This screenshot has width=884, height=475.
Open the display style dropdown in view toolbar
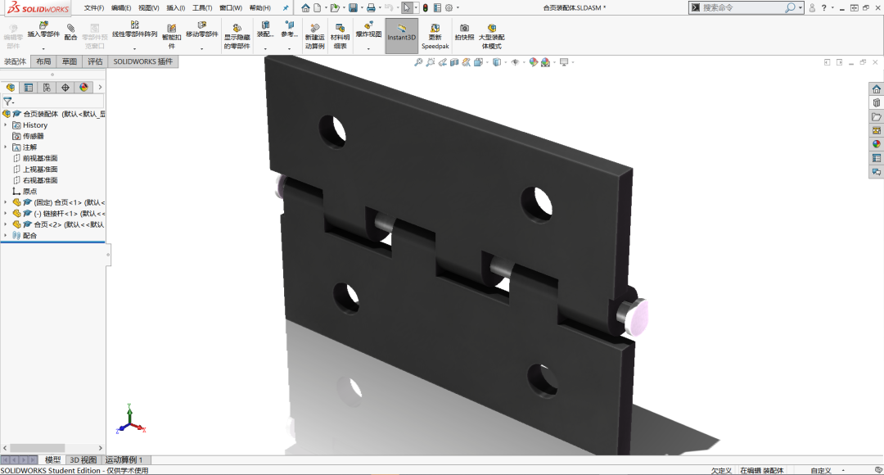click(x=504, y=63)
